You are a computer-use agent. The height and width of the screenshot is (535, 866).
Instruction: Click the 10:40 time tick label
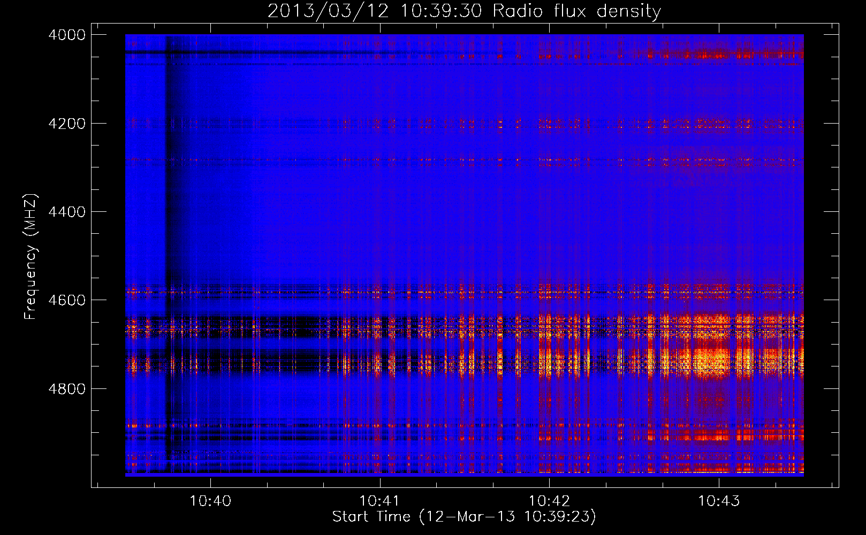pyautogui.click(x=210, y=501)
